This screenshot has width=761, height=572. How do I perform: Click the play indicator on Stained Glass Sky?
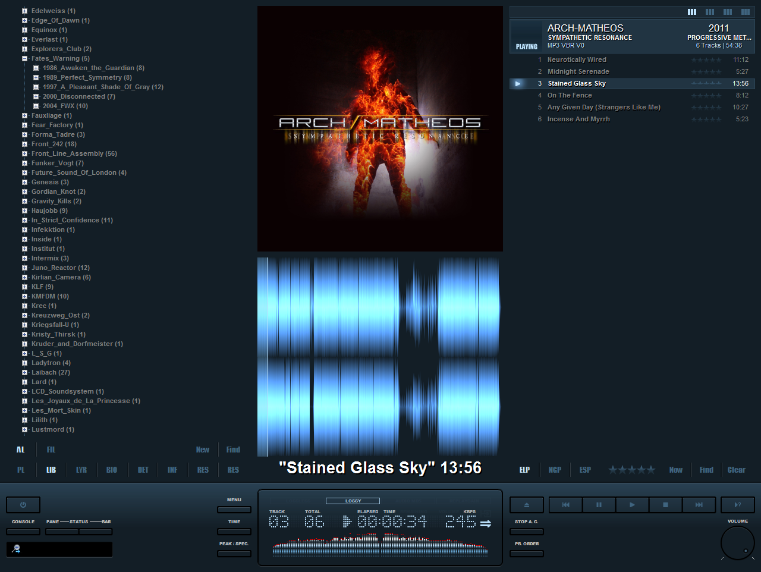click(518, 84)
